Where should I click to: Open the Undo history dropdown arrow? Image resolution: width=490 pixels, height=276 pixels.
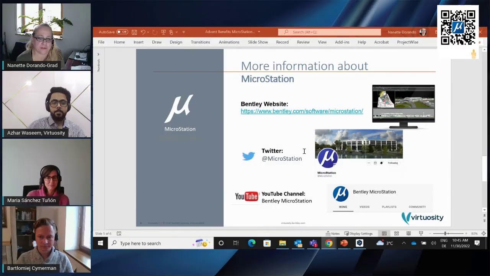click(148, 32)
